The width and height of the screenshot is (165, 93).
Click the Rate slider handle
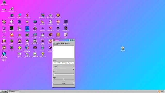pyautogui.click(x=54, y=74)
